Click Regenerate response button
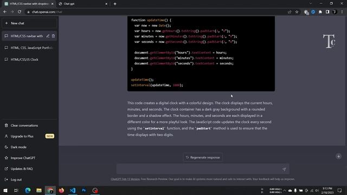Screen dimensions: 347x195 pyautogui.click(x=203, y=158)
